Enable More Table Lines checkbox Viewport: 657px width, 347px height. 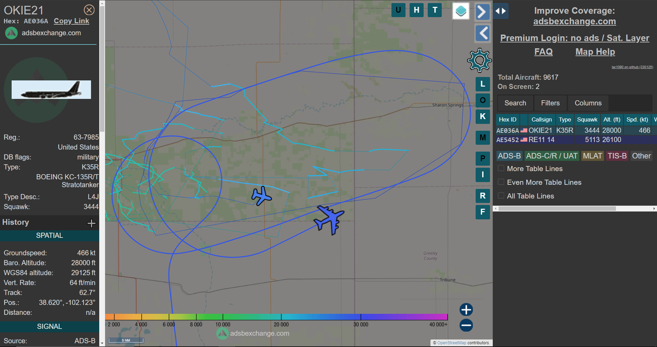pyautogui.click(x=501, y=168)
